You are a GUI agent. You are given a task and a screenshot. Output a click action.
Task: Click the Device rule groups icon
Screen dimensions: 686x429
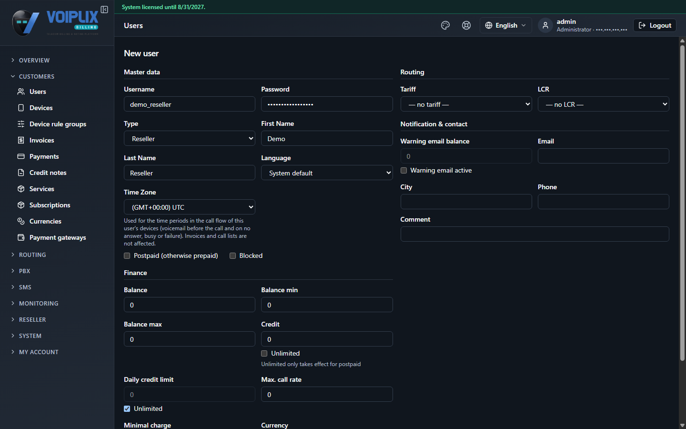point(21,124)
